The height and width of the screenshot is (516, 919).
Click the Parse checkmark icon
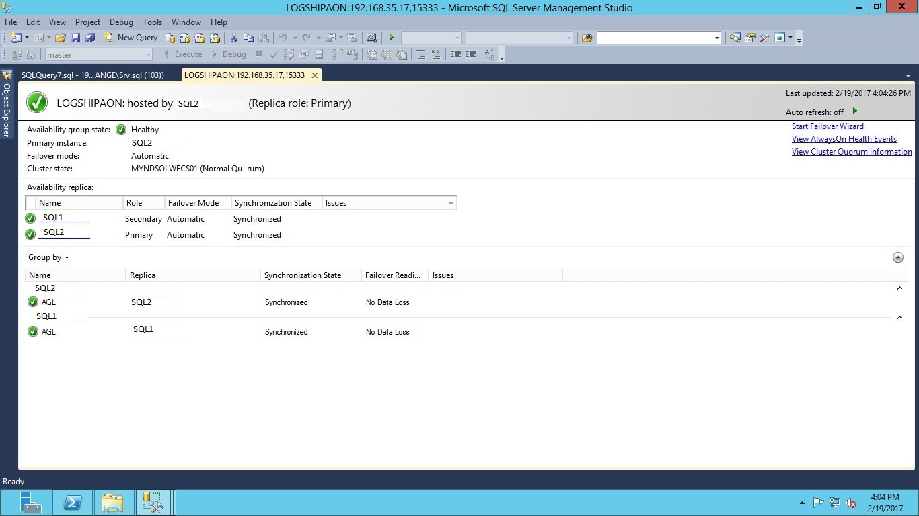click(x=274, y=54)
